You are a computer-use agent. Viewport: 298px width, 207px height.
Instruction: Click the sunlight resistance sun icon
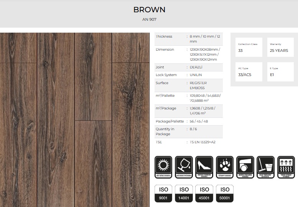[x=163, y=167]
